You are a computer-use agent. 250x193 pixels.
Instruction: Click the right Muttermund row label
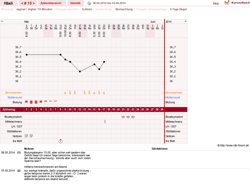(173, 97)
